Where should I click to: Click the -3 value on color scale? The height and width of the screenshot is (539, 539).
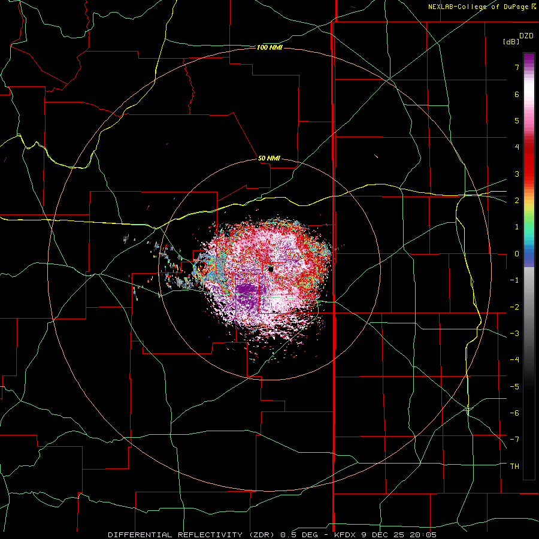[x=514, y=333]
